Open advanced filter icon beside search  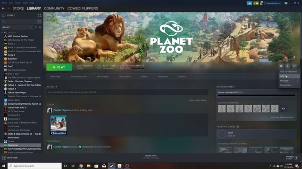[x=40, y=21]
